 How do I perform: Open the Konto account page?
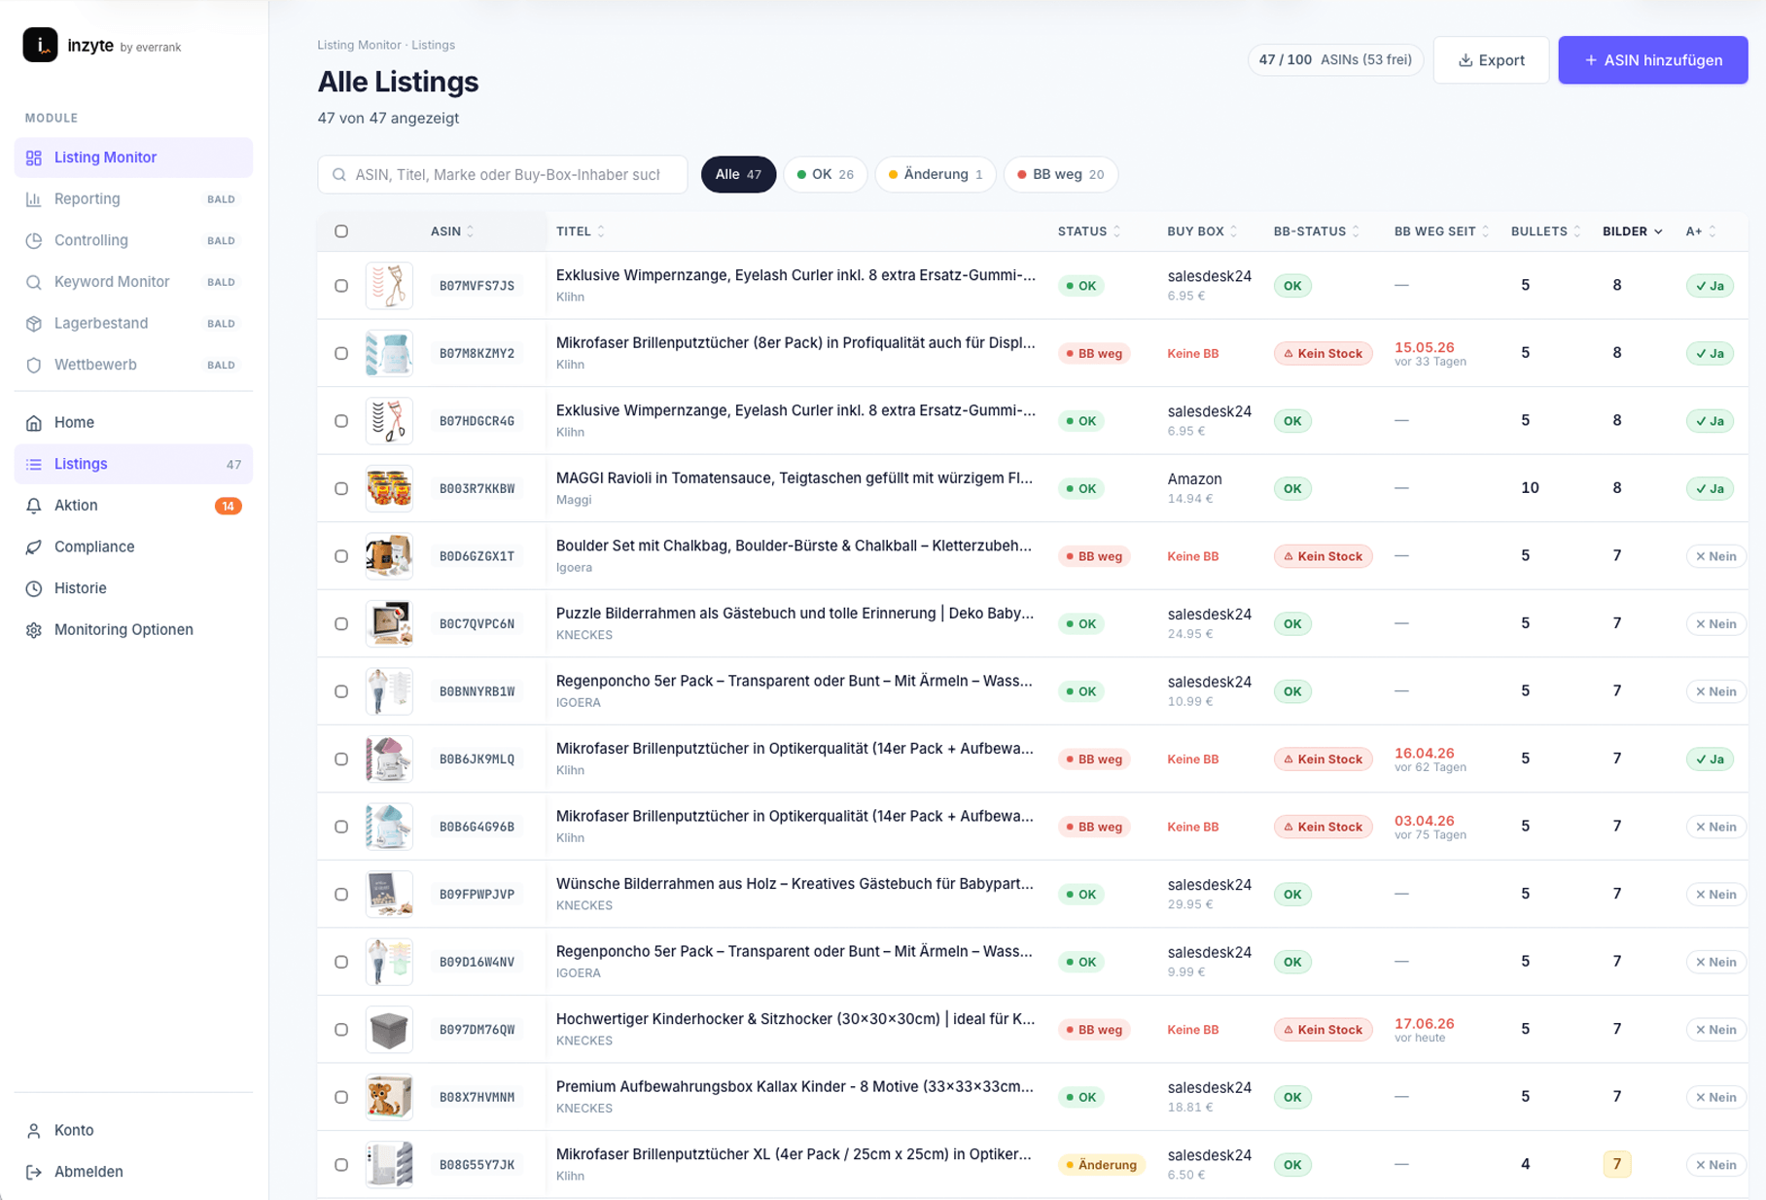(x=133, y=1131)
